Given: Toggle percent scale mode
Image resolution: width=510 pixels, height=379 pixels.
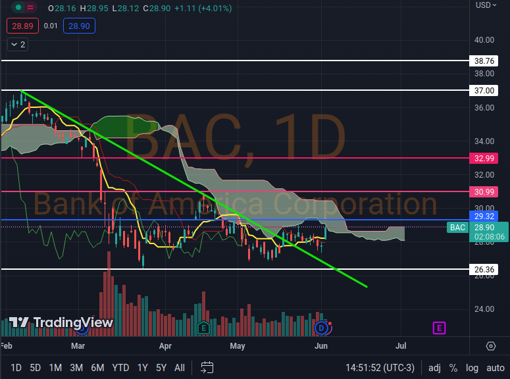Looking at the screenshot, I should click(453, 368).
